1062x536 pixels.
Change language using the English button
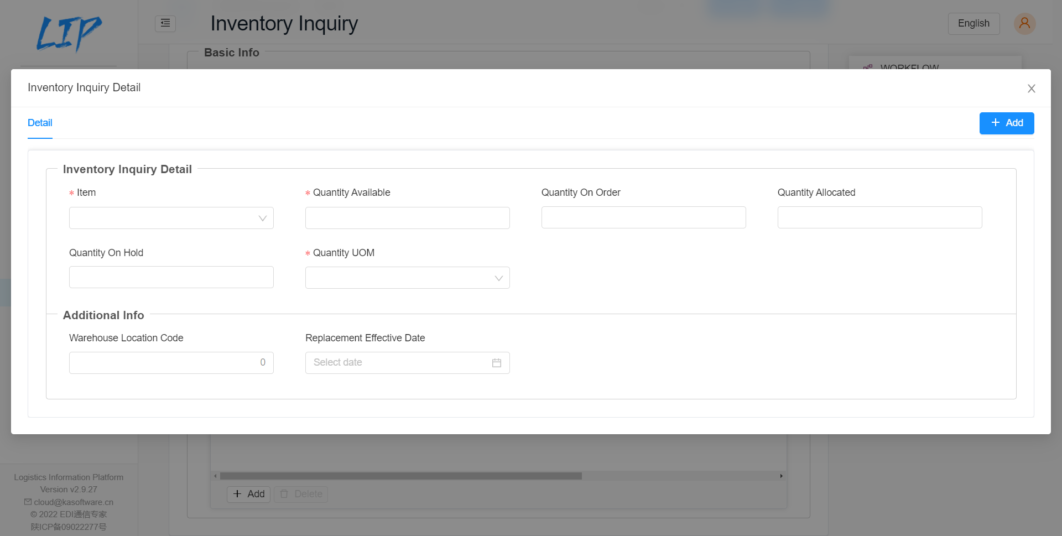tap(973, 23)
